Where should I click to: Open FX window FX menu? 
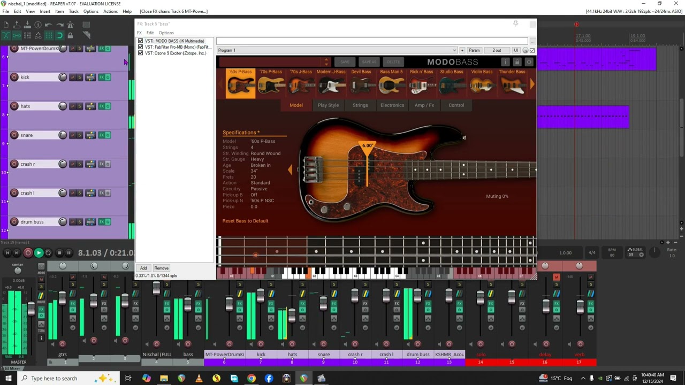(139, 33)
